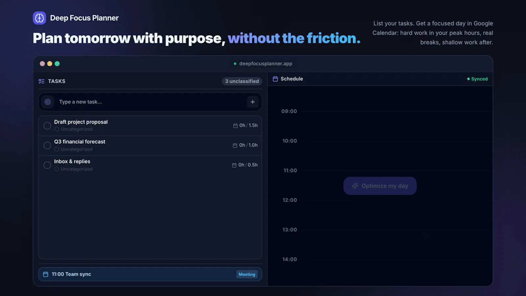Click calendar icon on Q3 financial forecast row
The image size is (526, 296).
point(235,145)
